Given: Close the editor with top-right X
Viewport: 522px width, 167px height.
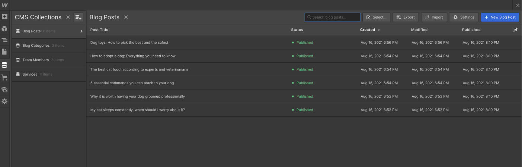Looking at the screenshot, I should coord(518,5).
